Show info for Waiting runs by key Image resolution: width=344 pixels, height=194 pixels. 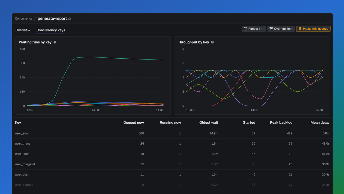(x=55, y=42)
